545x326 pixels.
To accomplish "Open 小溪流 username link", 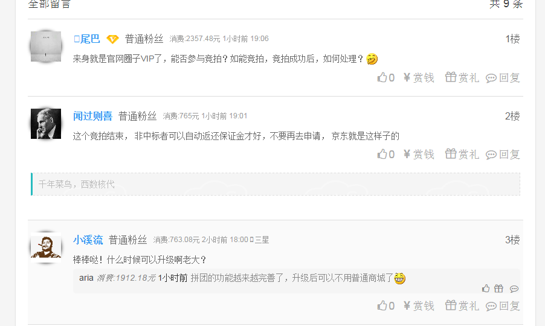I will (88, 240).
